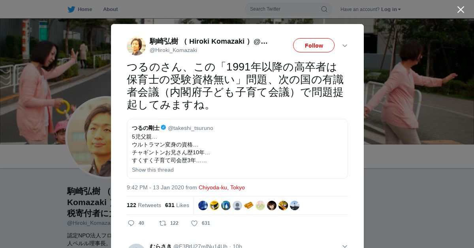Open the Chiyoda-ku, Tokyo location link
The width and height of the screenshot is (474, 248).
[x=222, y=187]
